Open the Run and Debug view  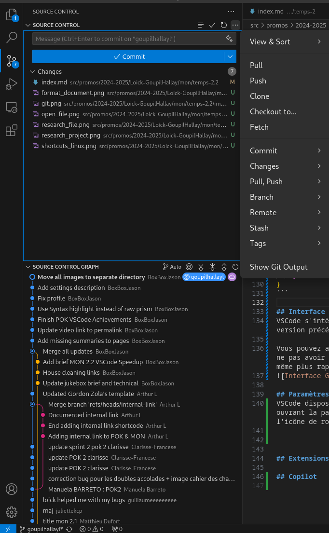click(x=12, y=84)
